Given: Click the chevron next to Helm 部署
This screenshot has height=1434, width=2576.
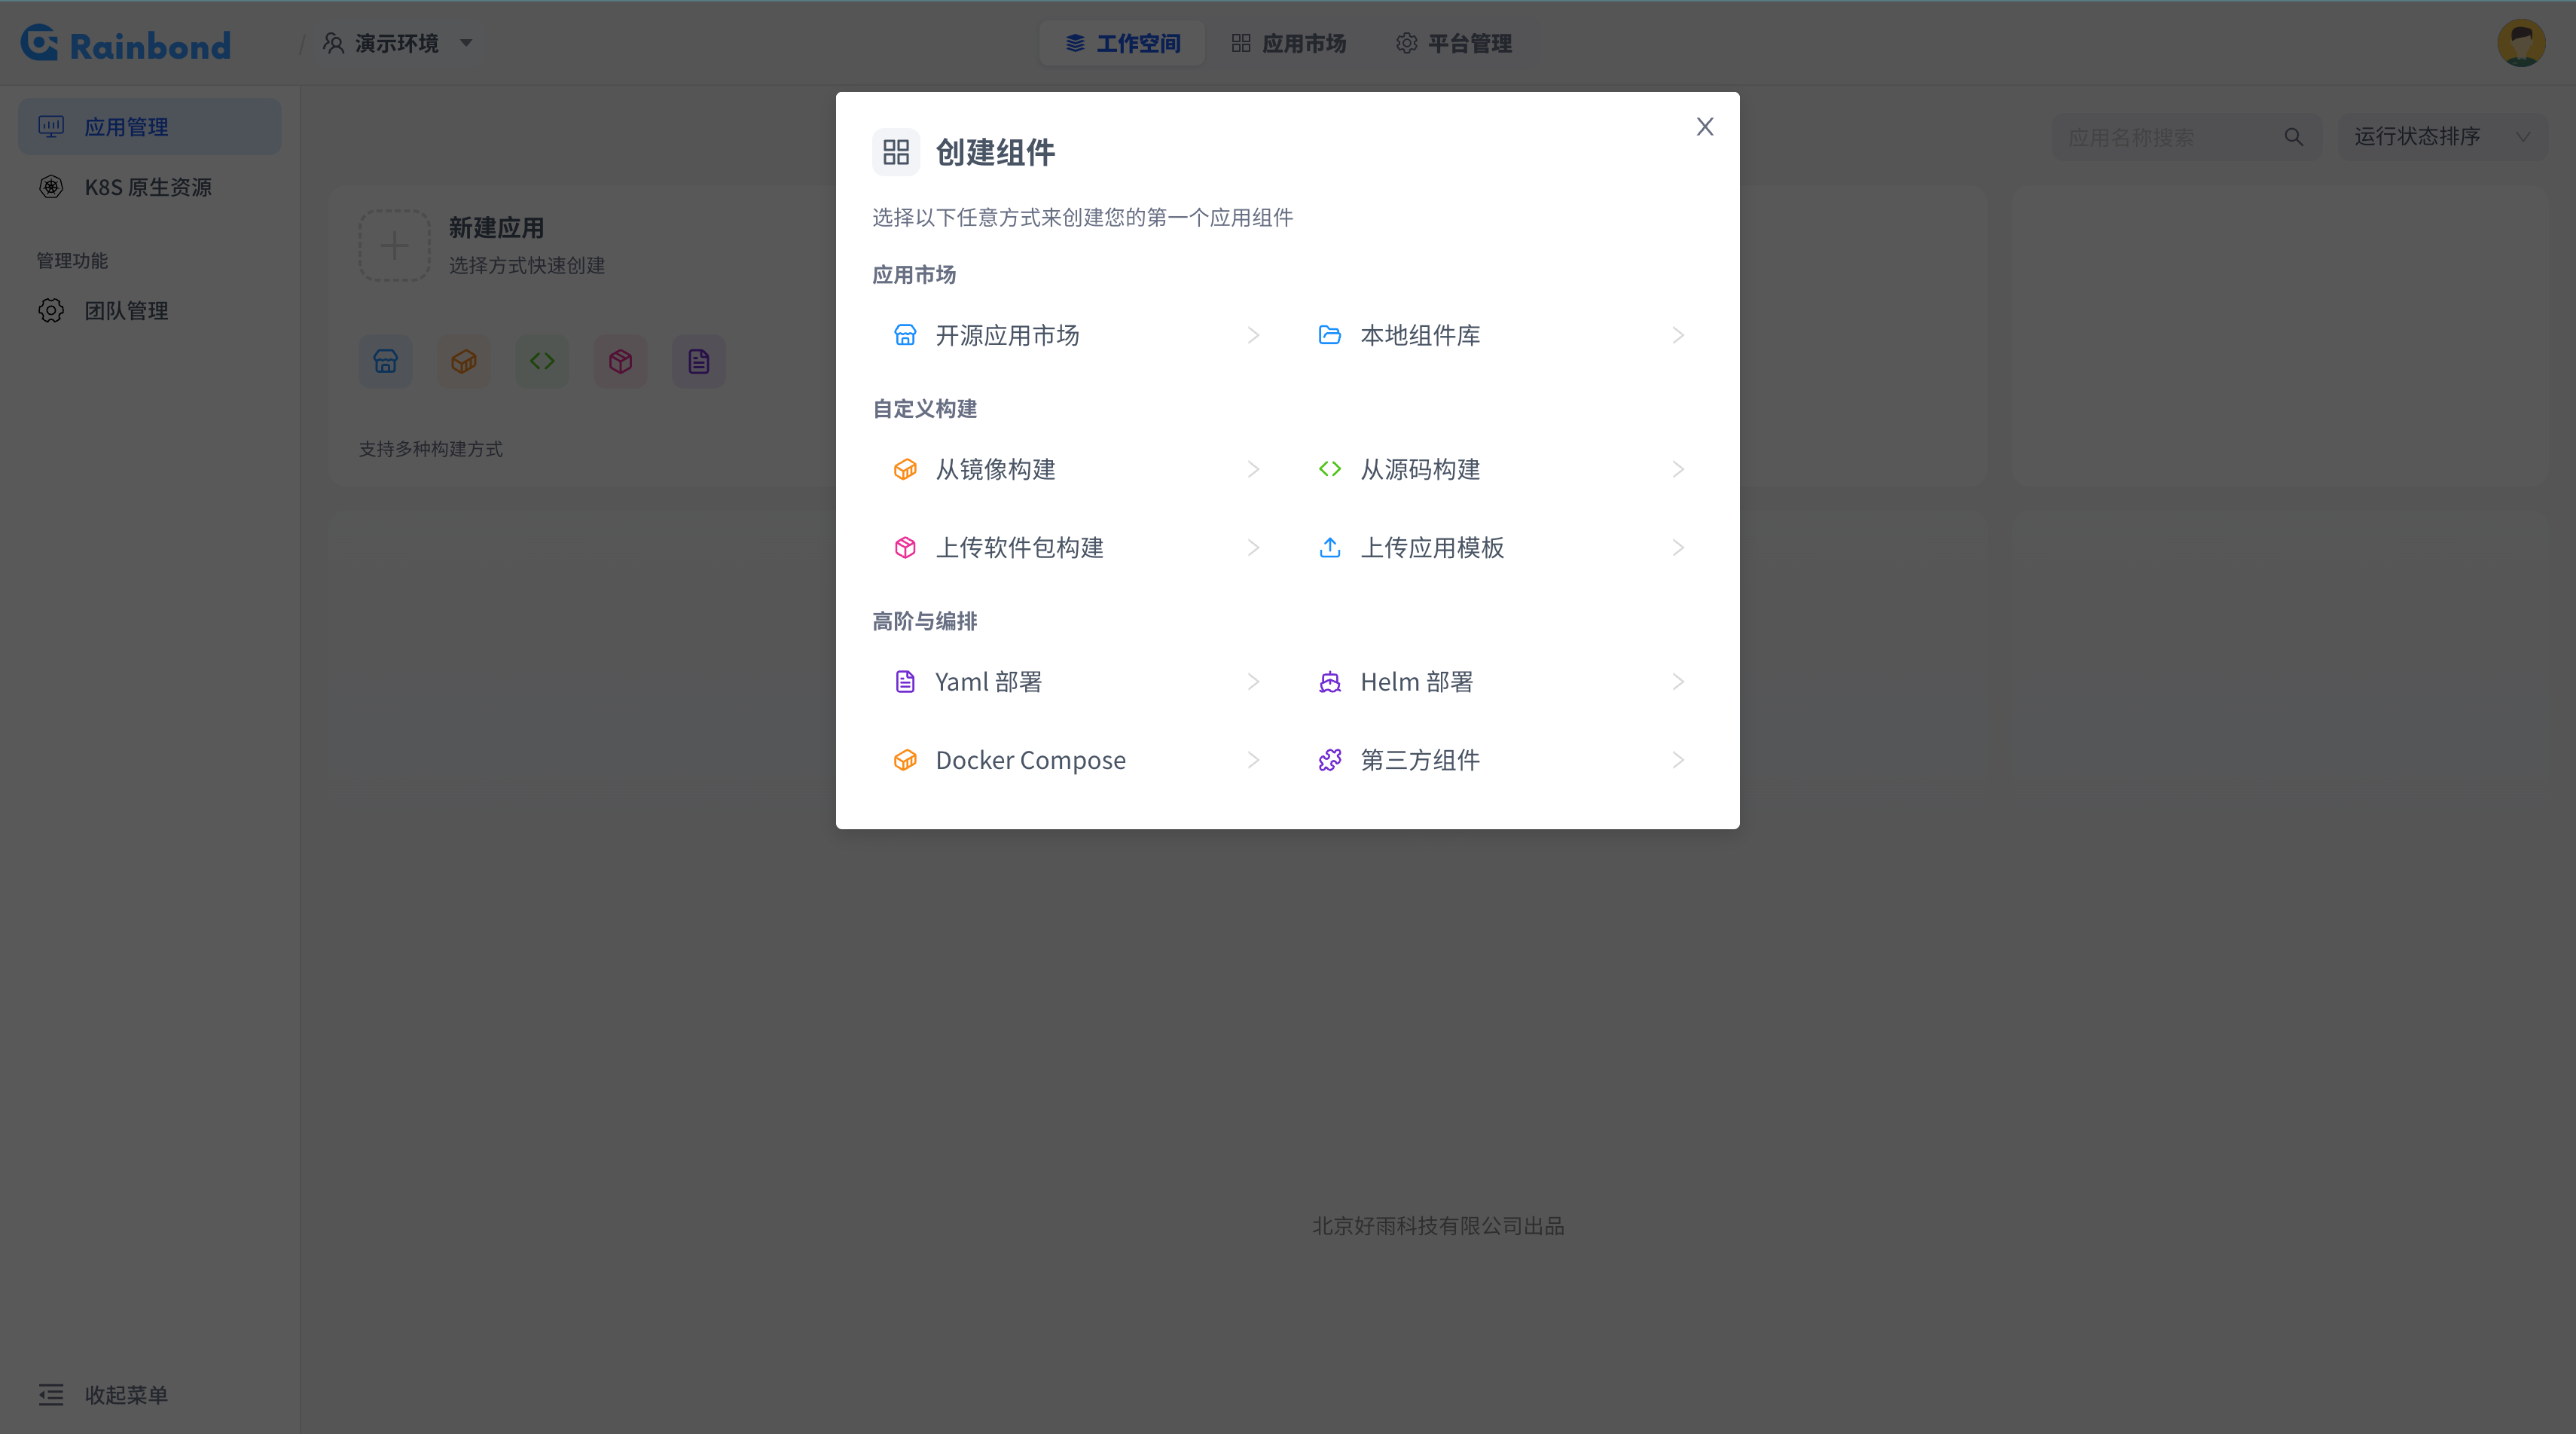Looking at the screenshot, I should [x=1679, y=682].
